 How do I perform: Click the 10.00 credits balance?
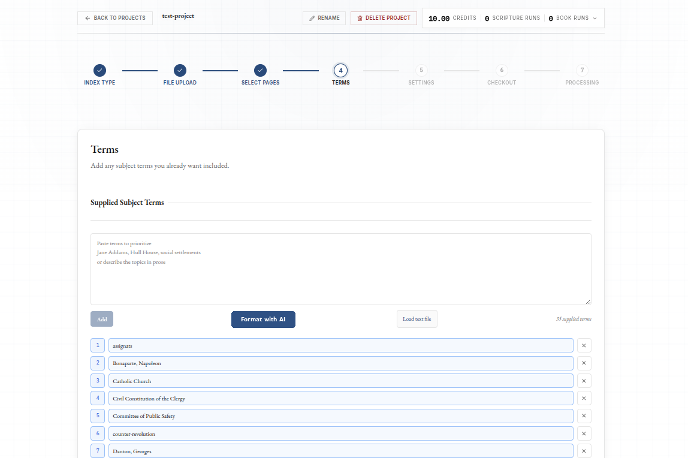pyautogui.click(x=452, y=19)
